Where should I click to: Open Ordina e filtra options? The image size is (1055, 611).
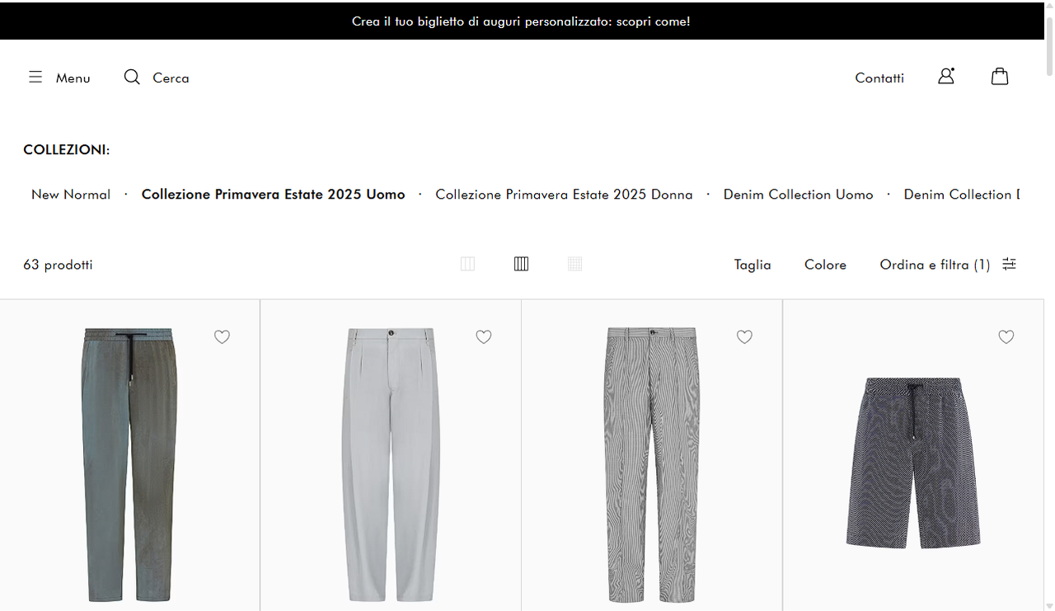click(x=935, y=264)
